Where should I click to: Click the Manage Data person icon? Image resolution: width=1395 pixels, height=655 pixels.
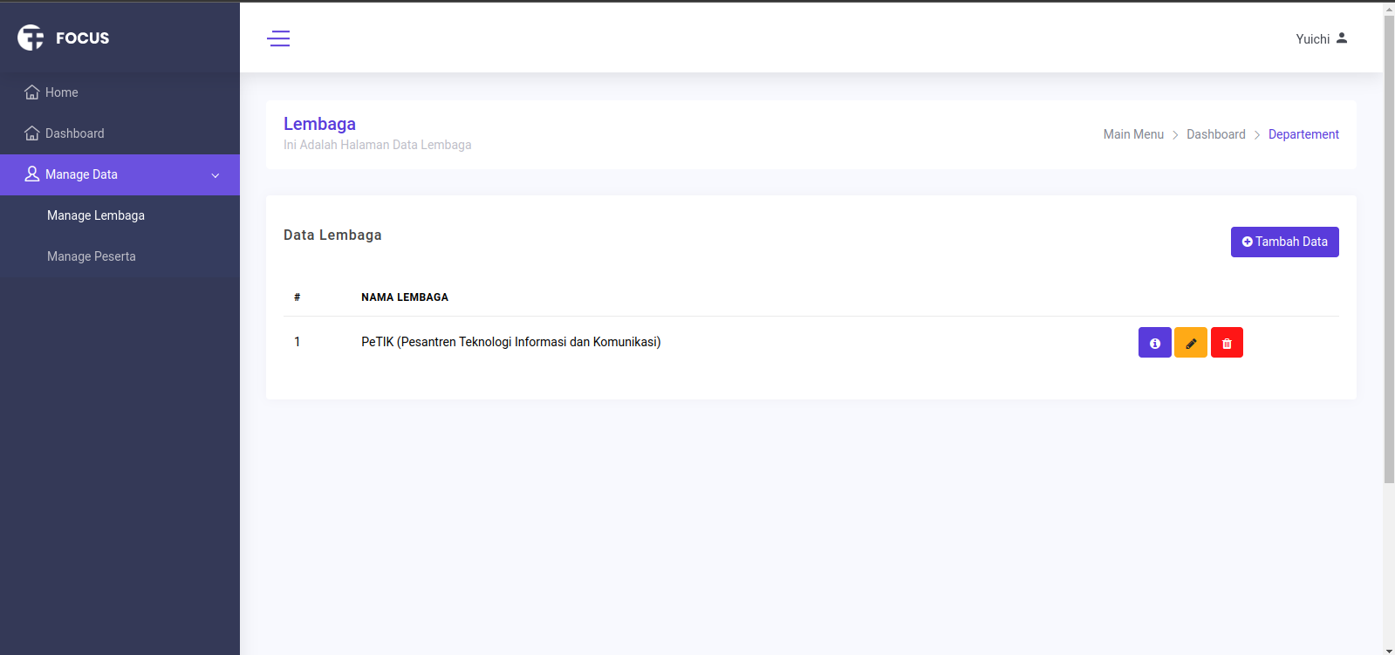32,174
